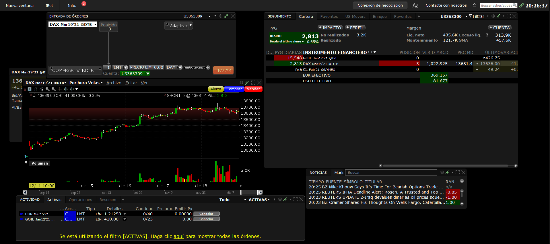Click the Seguimiento panel horizontal scrollbar
Image resolution: width=550 pixels, height=244 pixels.
[446, 166]
